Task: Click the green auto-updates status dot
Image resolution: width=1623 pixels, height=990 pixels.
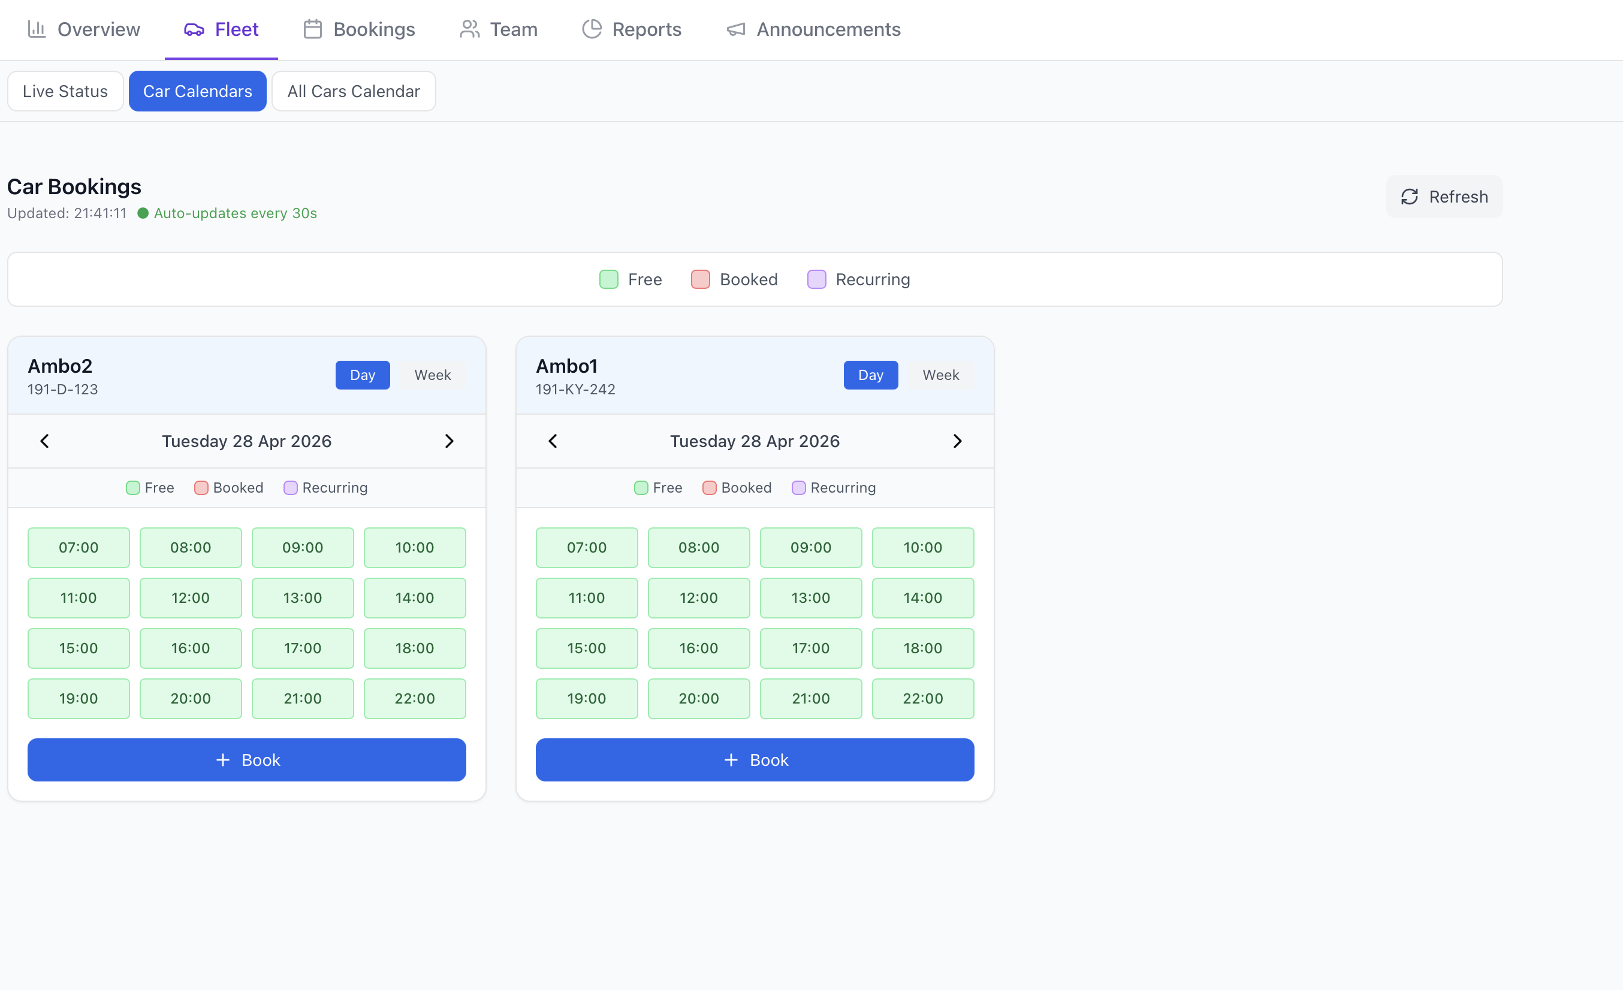Action: [x=142, y=213]
